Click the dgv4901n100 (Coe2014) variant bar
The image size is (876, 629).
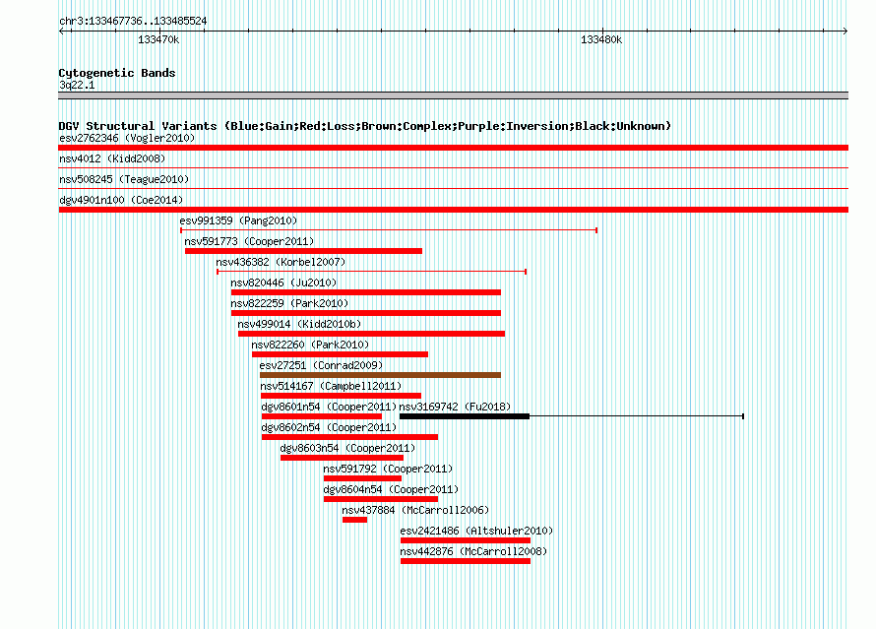pyautogui.click(x=453, y=210)
